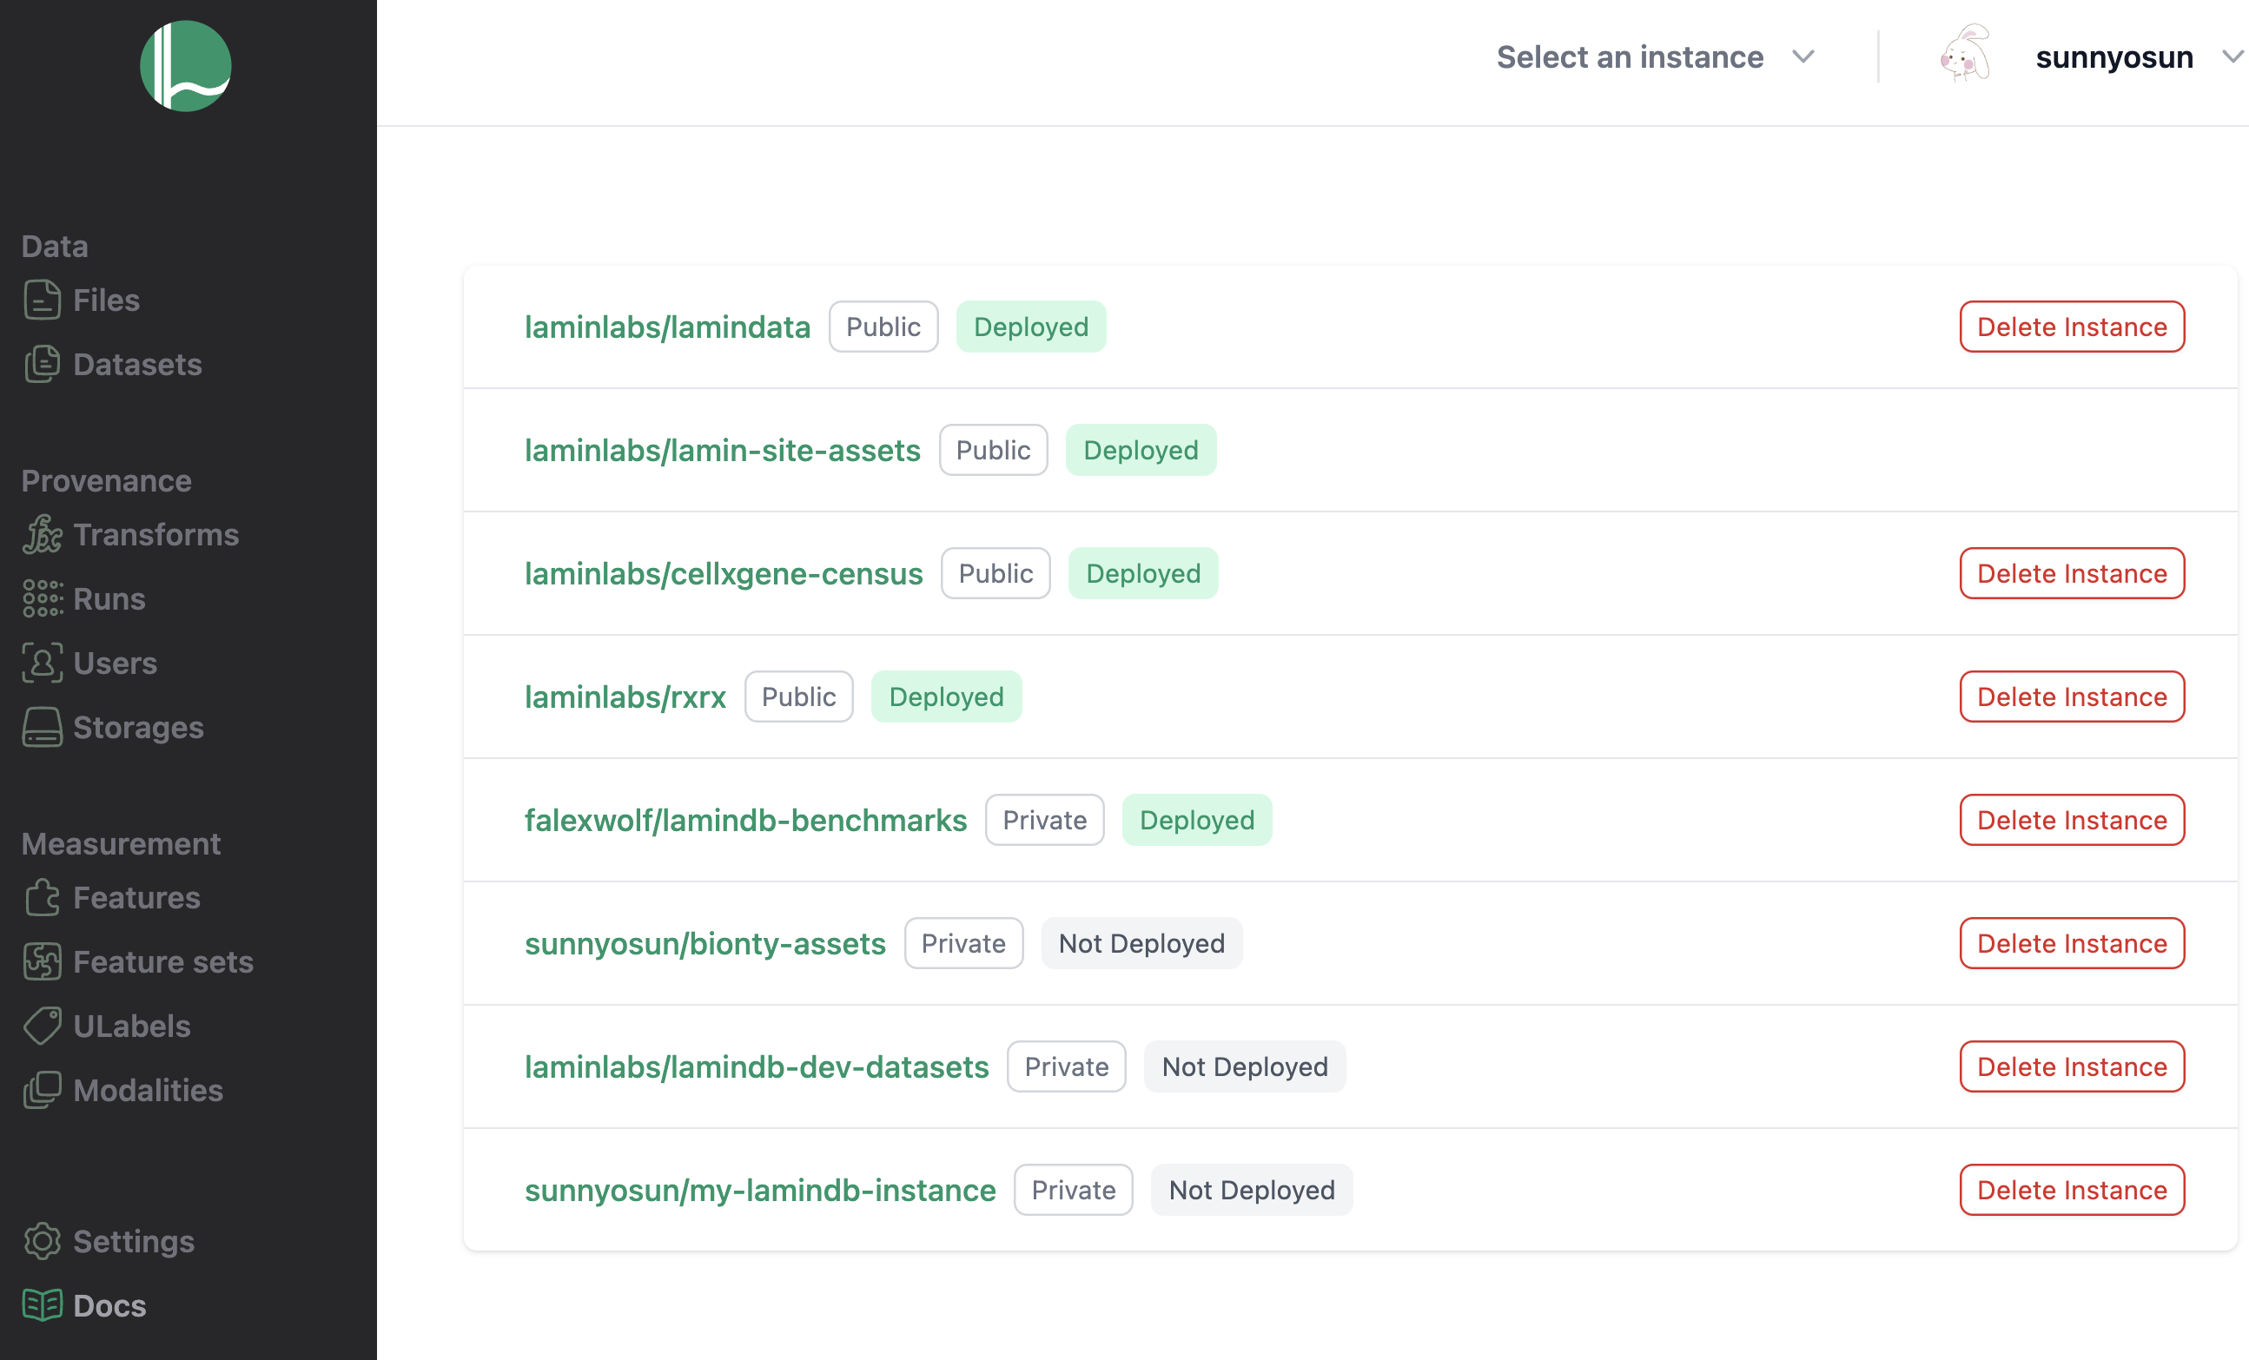
Task: Delete the sunnyosun/bionty-assets instance
Action: coord(2071,943)
